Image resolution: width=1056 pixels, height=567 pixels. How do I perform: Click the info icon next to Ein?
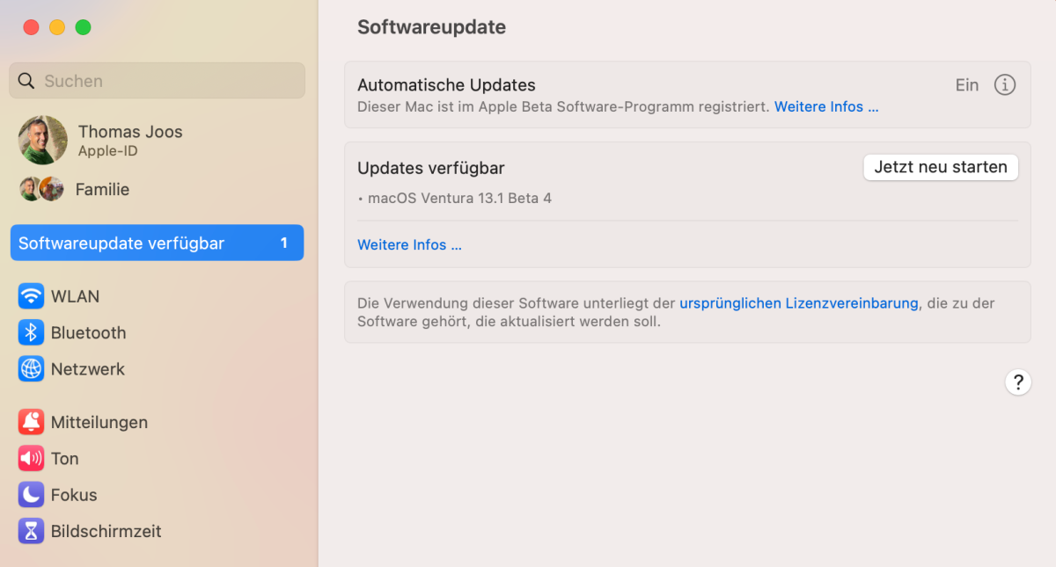tap(1005, 85)
